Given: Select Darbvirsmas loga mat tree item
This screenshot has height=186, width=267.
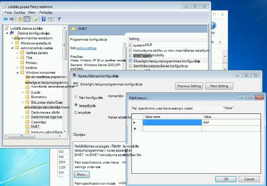Looking at the screenshot, I should (46, 117).
